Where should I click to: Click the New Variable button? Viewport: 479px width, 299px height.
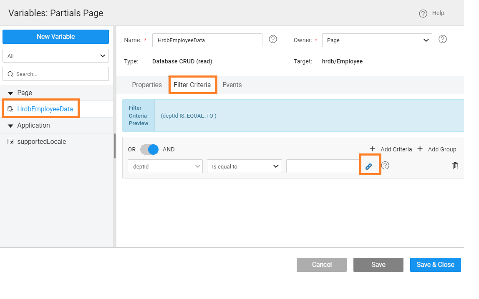coord(55,36)
